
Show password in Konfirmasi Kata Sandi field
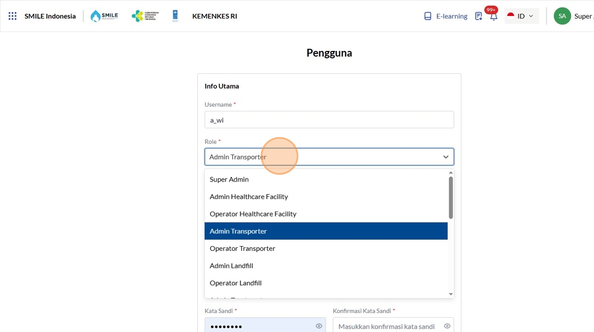tap(447, 326)
